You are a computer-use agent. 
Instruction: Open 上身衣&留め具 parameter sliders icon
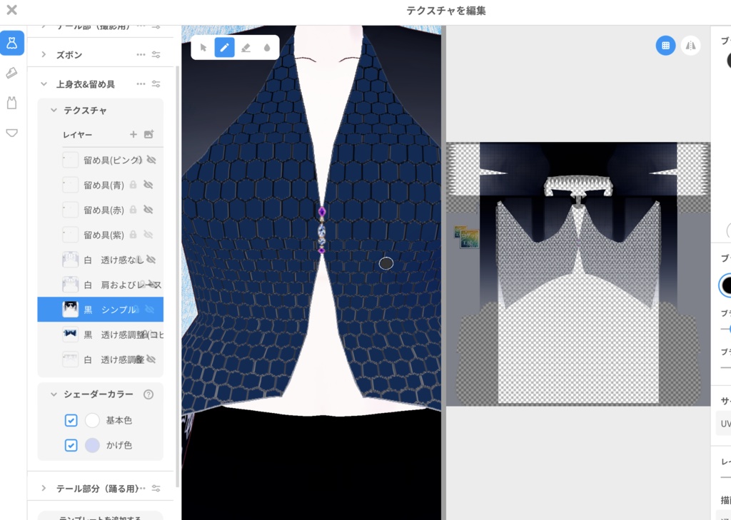(156, 84)
